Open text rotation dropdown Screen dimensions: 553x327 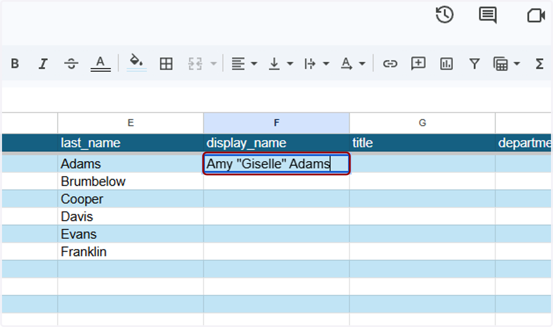click(x=353, y=64)
